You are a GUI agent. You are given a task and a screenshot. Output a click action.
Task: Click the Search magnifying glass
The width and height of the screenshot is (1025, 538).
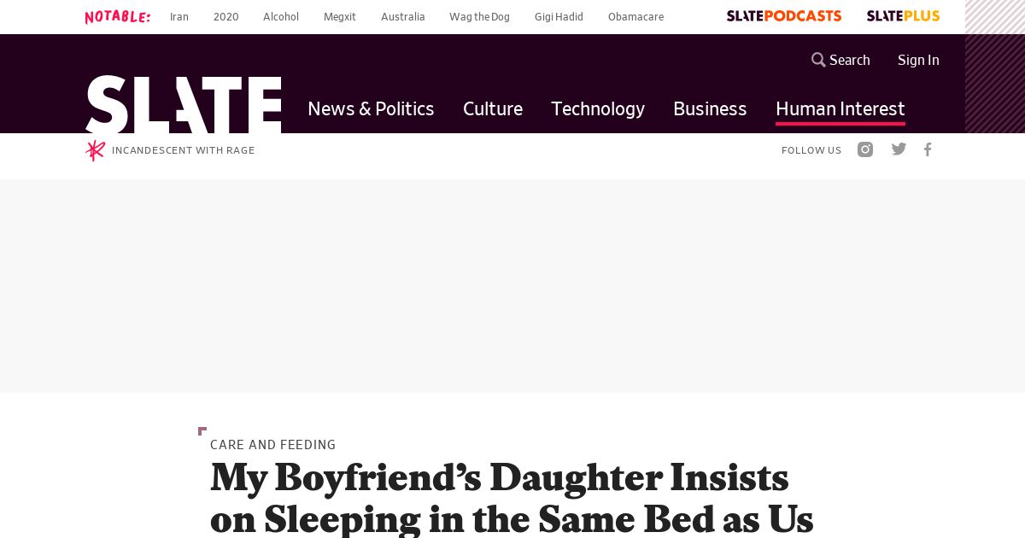pyautogui.click(x=818, y=60)
